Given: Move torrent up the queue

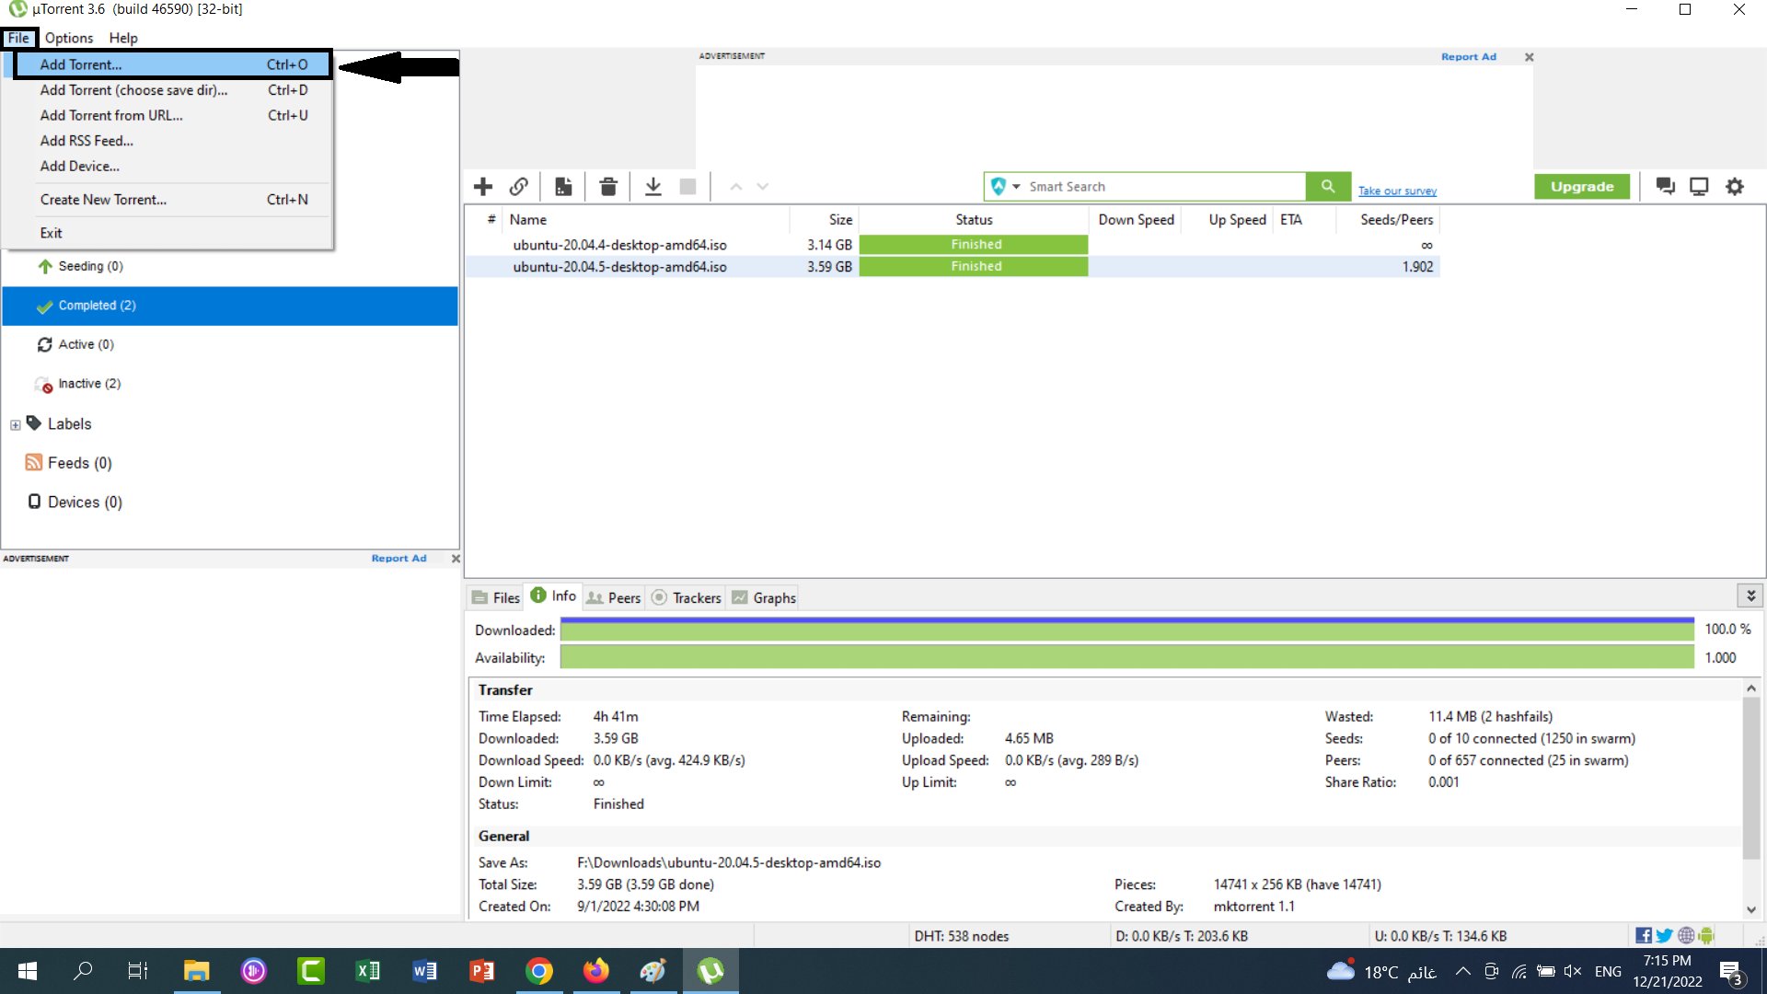Looking at the screenshot, I should coord(736,187).
